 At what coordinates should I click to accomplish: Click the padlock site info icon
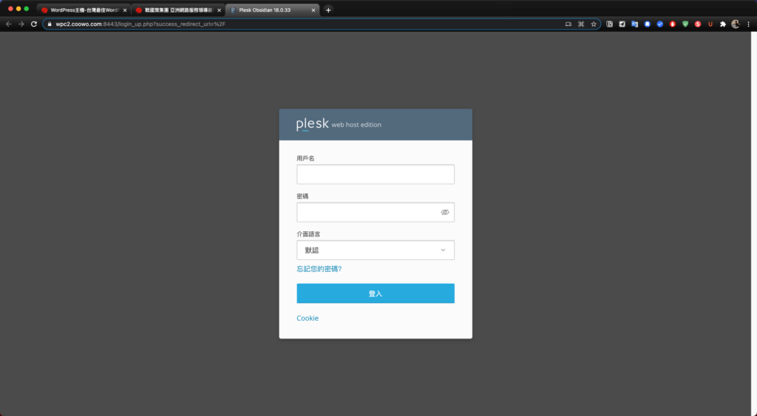coord(50,24)
